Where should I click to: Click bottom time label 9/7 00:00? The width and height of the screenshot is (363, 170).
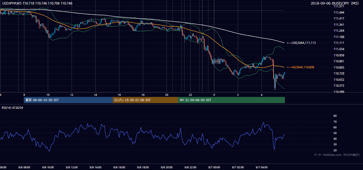coord(214,167)
